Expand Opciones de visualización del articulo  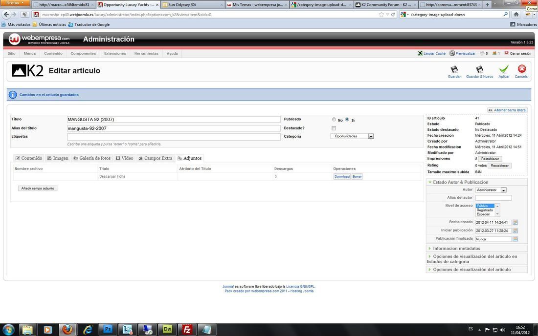click(x=471, y=270)
